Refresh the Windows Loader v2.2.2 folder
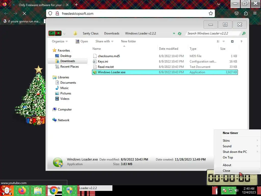Screen dimensions: 261x196 179,33
